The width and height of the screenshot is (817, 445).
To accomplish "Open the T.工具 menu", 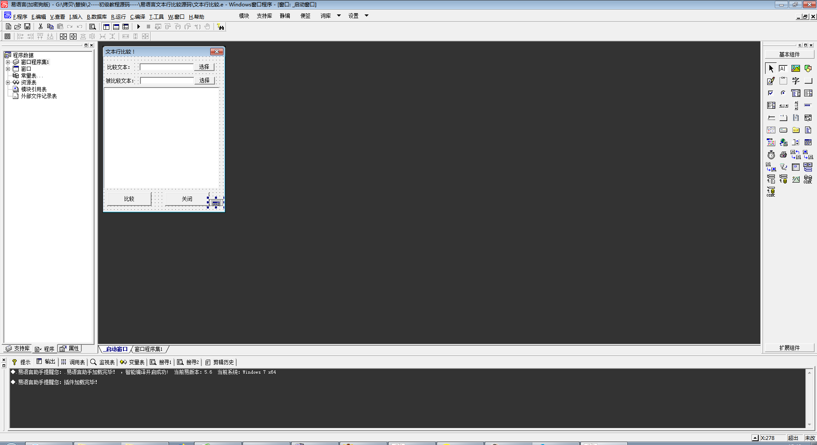I will point(156,17).
